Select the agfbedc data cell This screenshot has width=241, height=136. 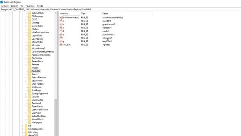pos(106,45)
